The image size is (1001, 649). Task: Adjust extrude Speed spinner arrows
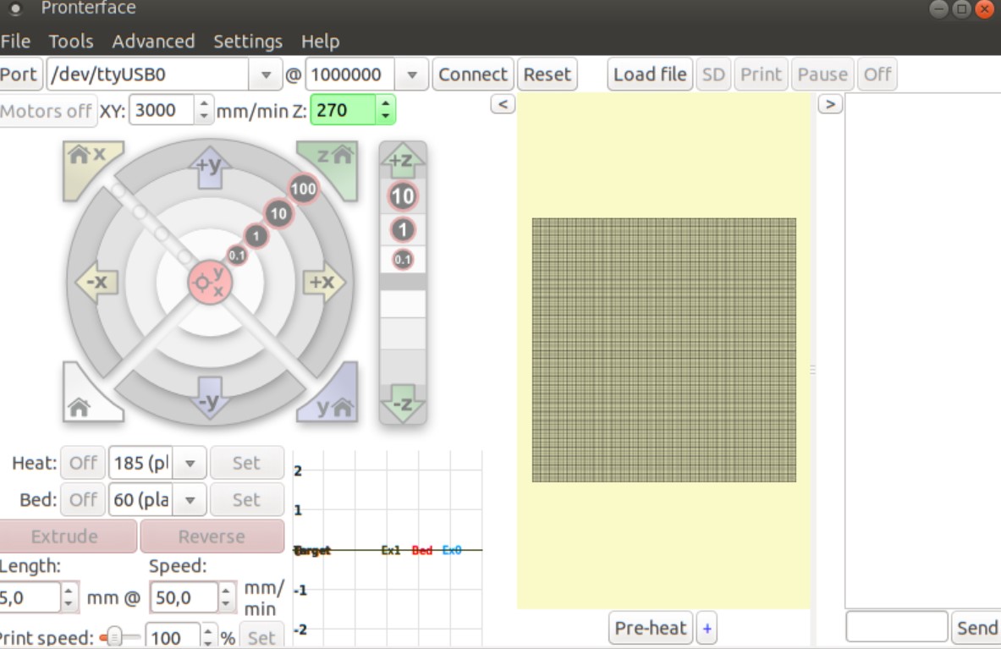[225, 597]
